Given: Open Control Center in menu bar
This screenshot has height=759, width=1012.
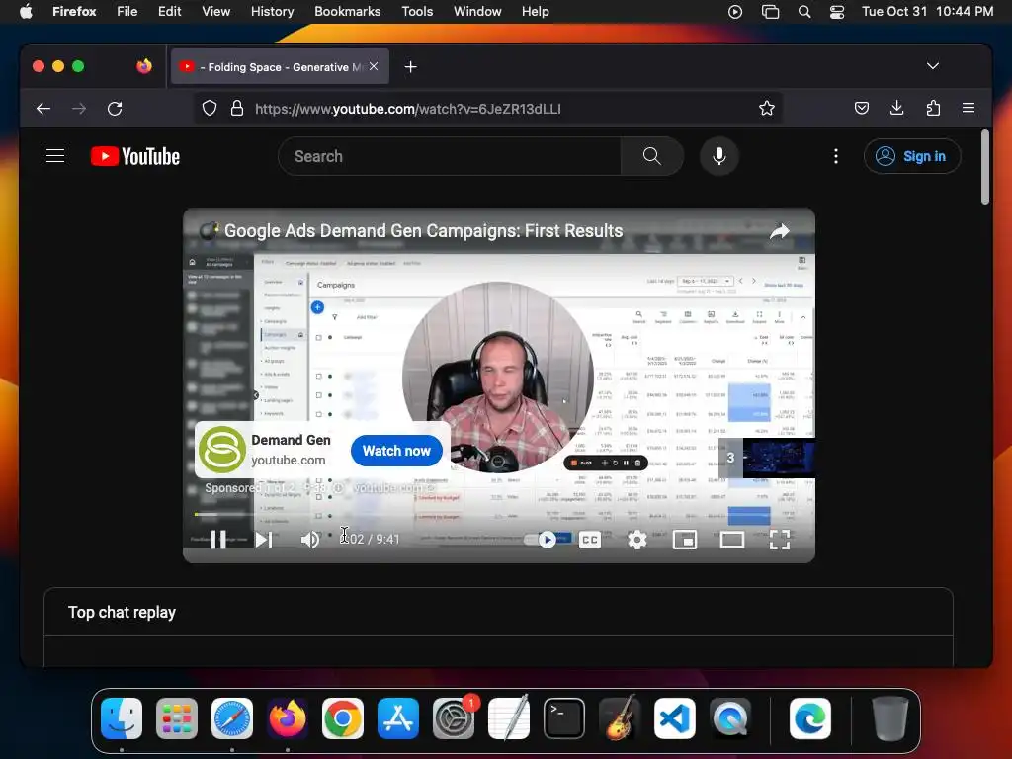Looking at the screenshot, I should [x=837, y=12].
